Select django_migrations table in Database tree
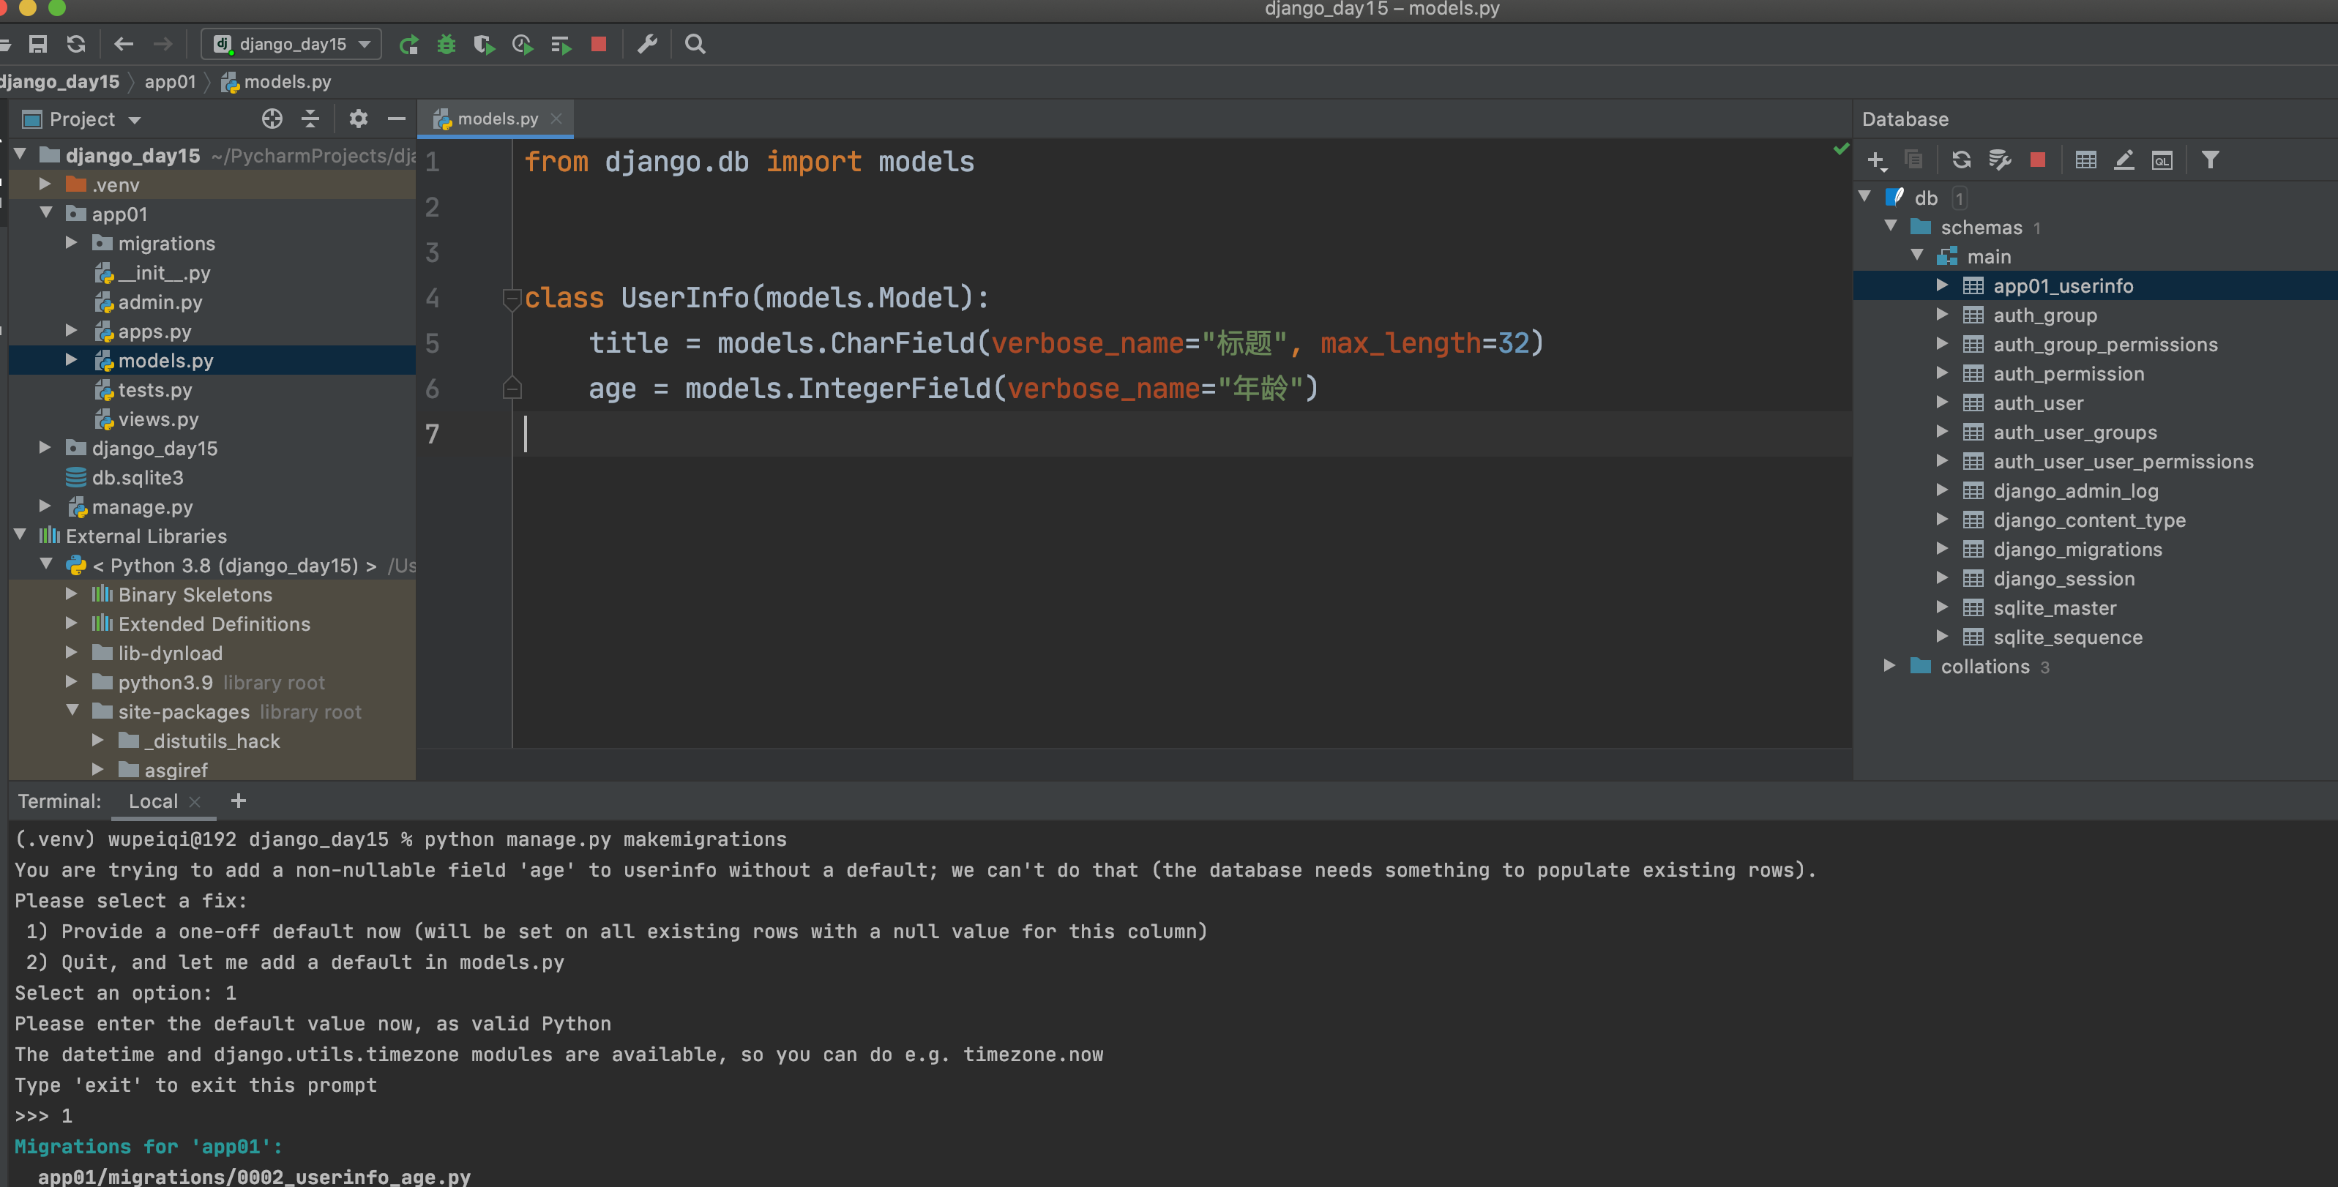The height and width of the screenshot is (1187, 2338). click(2077, 548)
